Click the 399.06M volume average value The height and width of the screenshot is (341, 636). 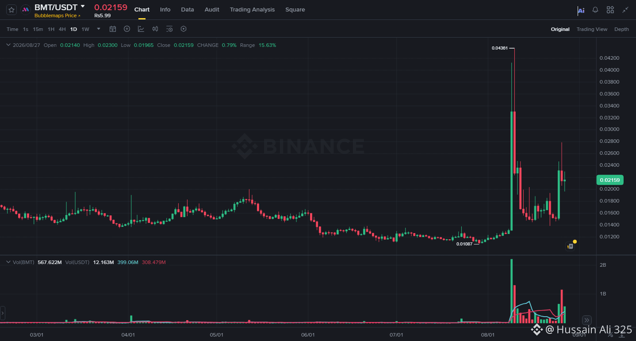[127, 262]
